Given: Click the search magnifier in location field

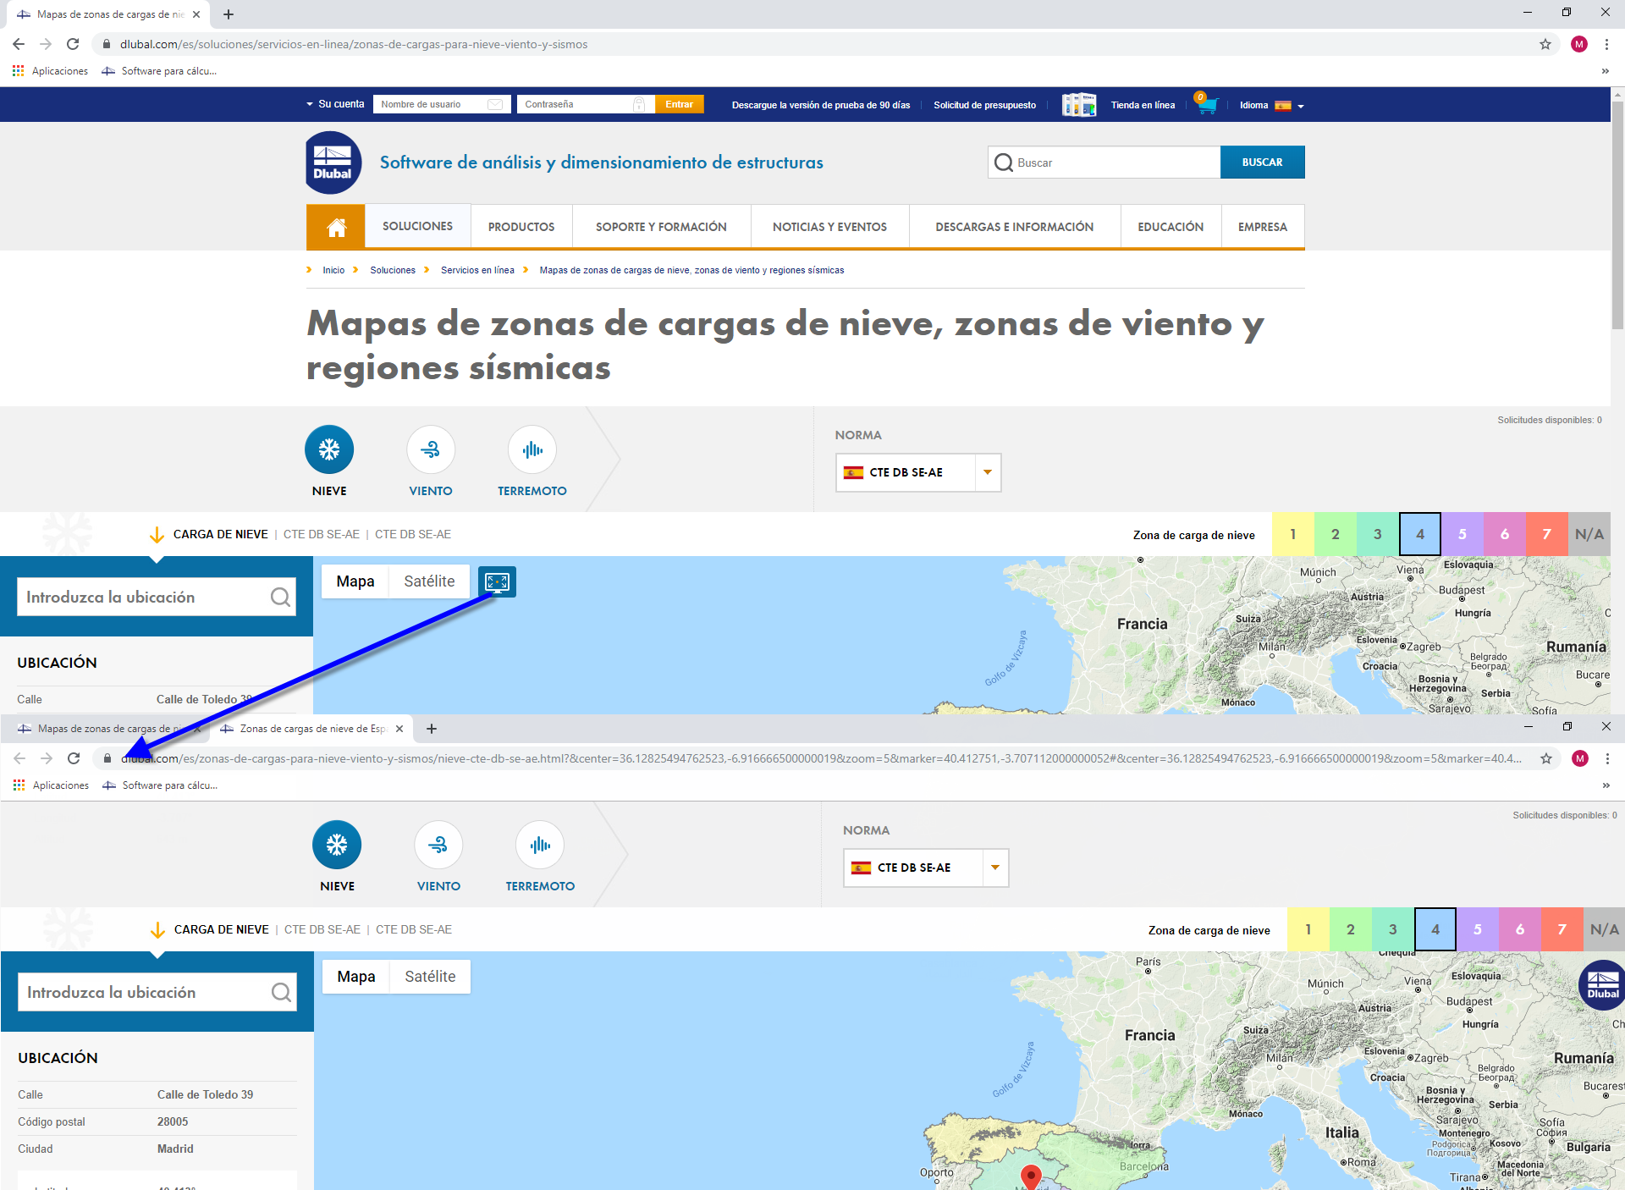Looking at the screenshot, I should tap(280, 597).
